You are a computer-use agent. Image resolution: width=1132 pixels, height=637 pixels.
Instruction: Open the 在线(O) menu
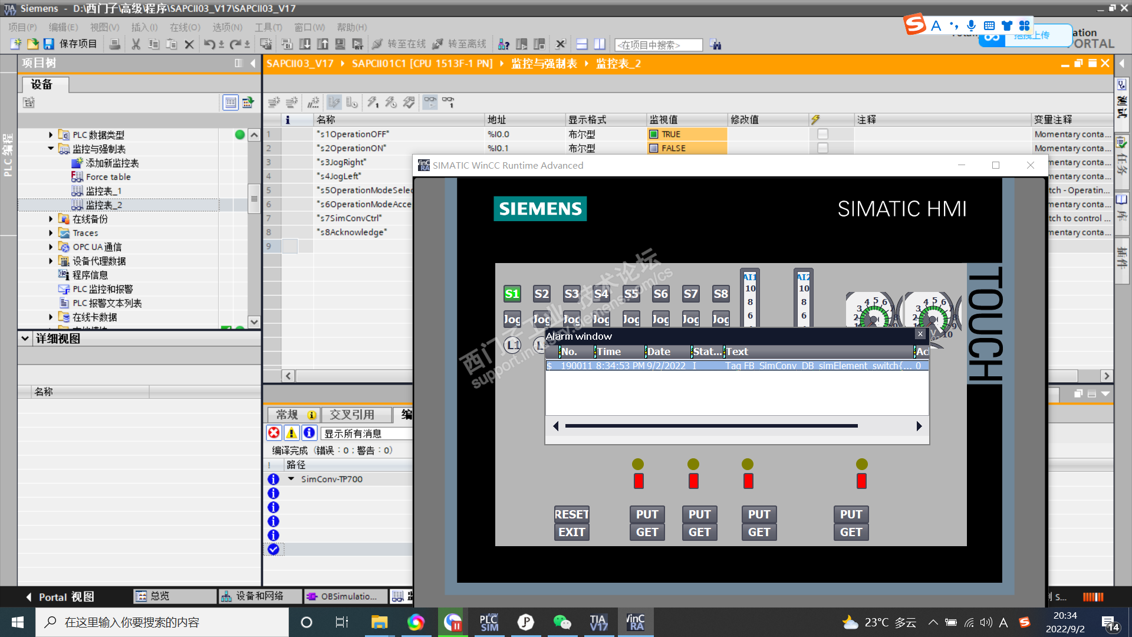point(185,27)
